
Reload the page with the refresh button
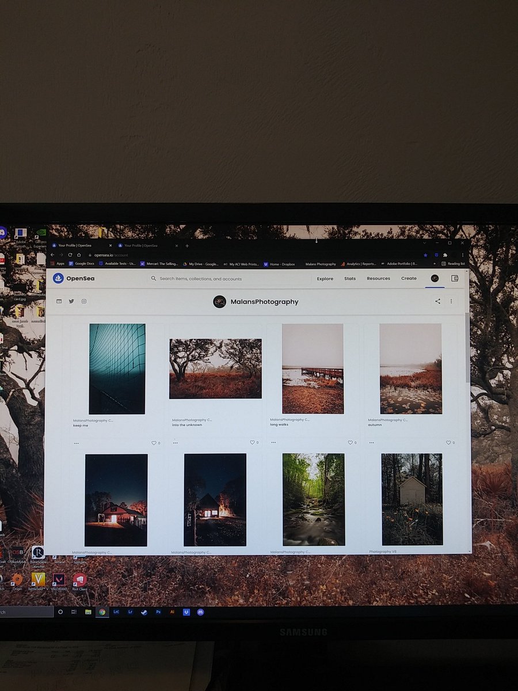[70, 255]
